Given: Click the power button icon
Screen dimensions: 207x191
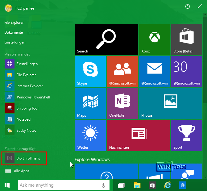Looking at the screenshot, I should [187, 6].
